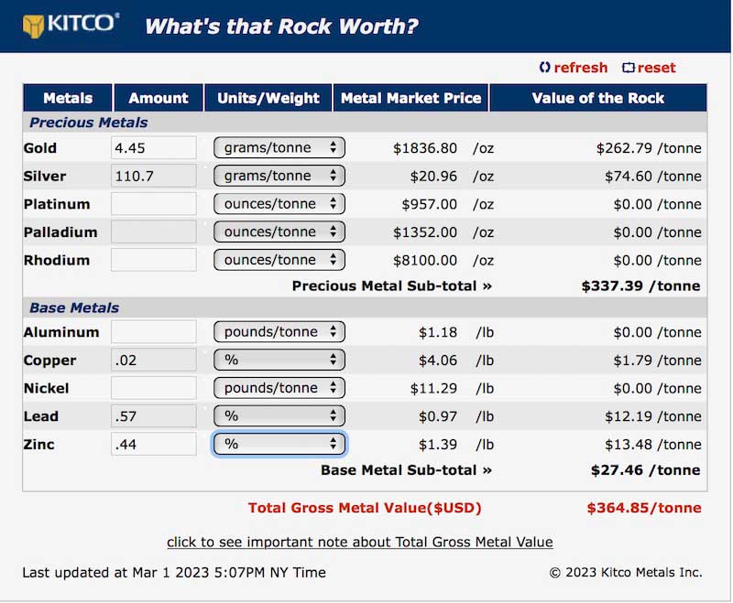Click the zinc price $1.39
The width and height of the screenshot is (733, 603).
point(438,444)
